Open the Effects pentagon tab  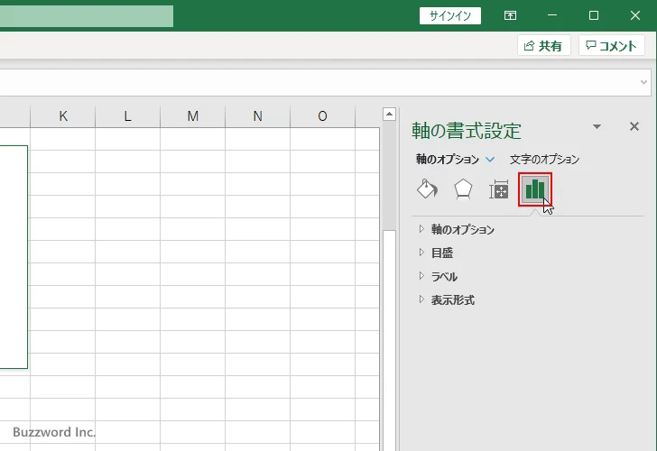463,189
